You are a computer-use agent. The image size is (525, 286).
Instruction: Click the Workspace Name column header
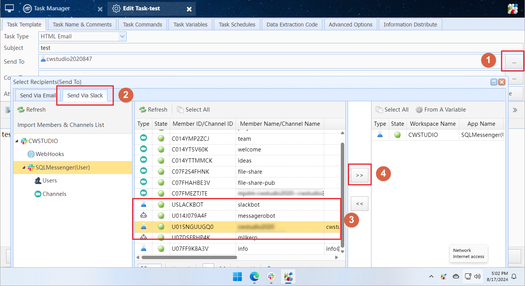tap(432, 124)
